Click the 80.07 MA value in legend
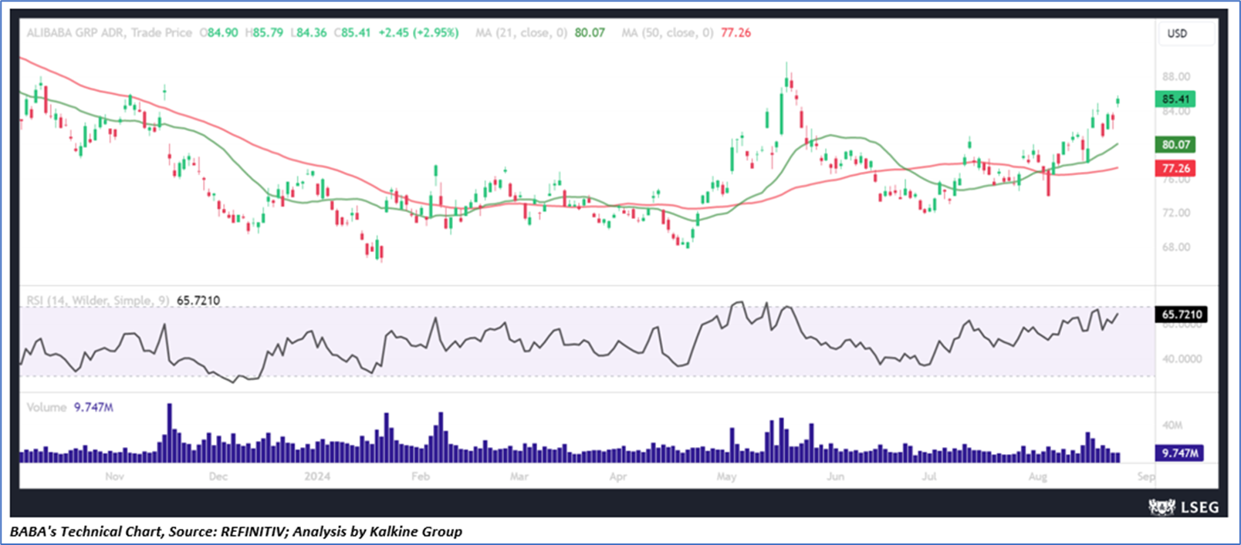This screenshot has height=545, width=1241. point(590,32)
